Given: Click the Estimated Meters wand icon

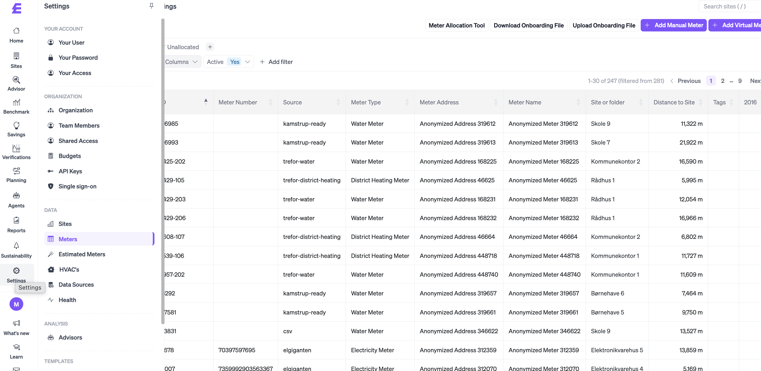Looking at the screenshot, I should click(51, 254).
